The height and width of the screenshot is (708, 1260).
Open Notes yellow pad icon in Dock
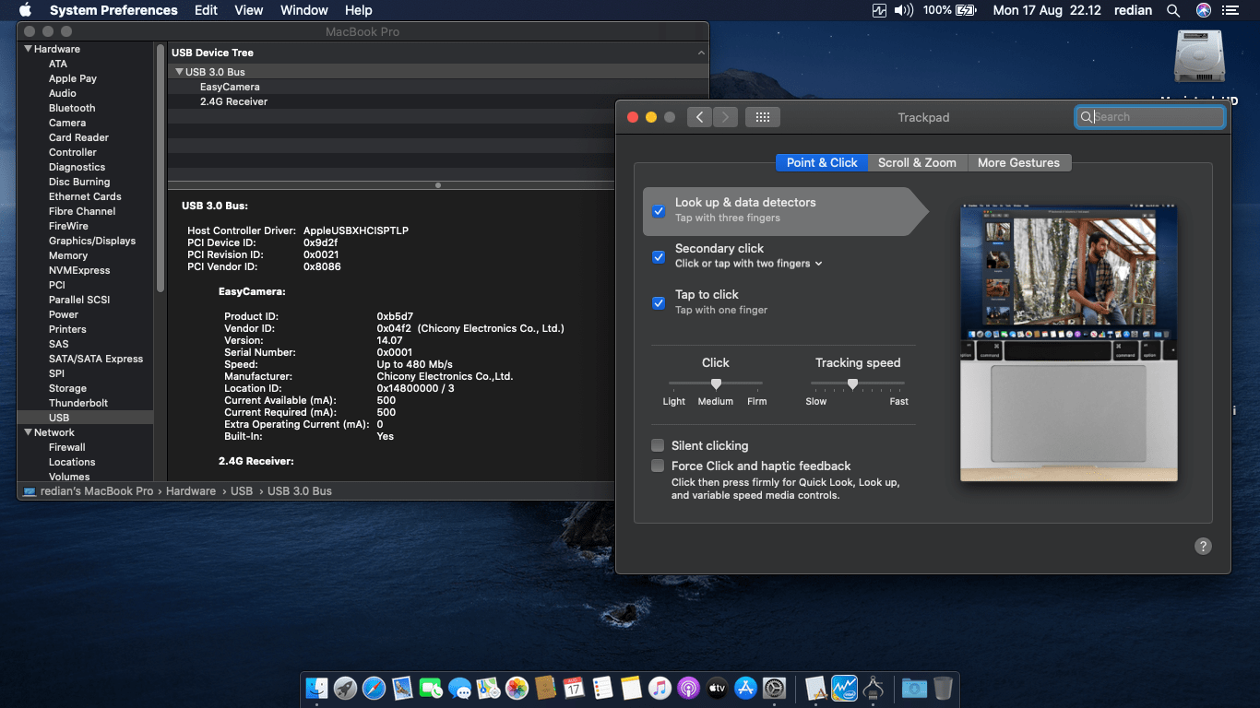click(x=631, y=688)
